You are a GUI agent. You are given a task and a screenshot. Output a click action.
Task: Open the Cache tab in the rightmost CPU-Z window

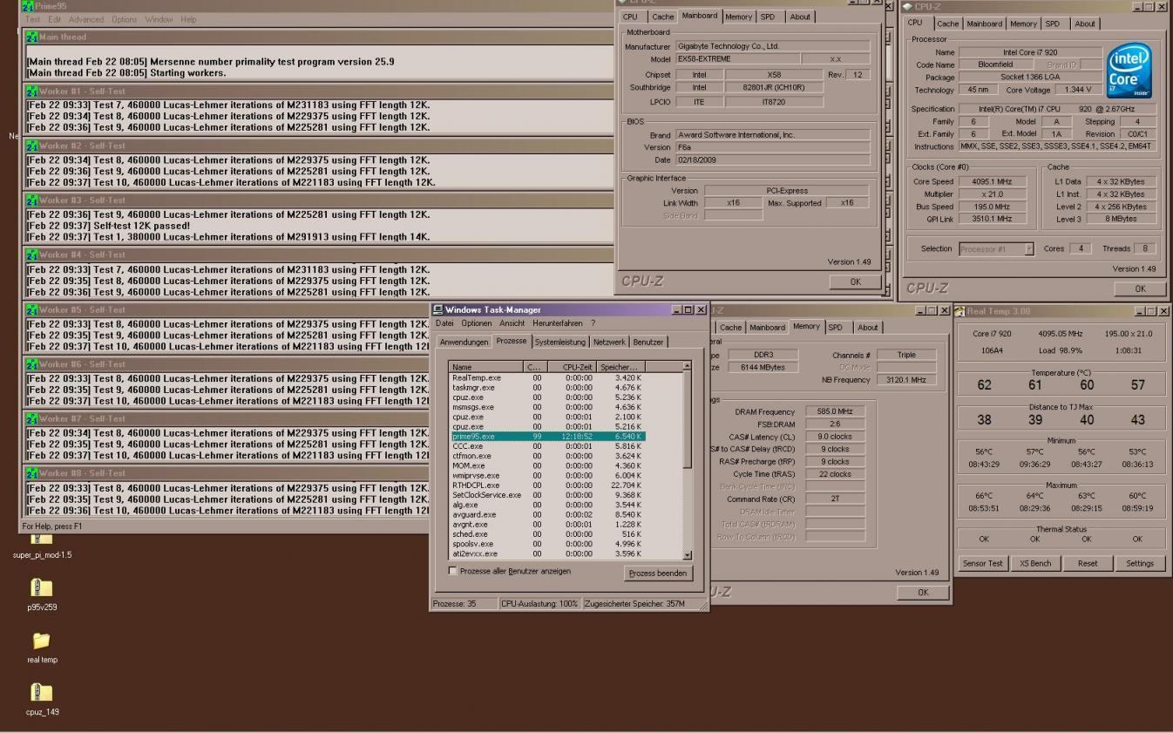(948, 24)
